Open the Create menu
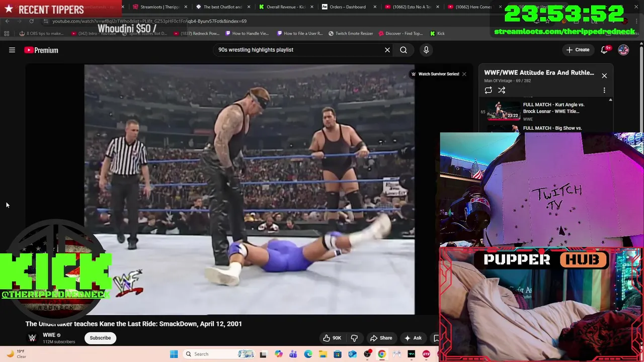 578,50
